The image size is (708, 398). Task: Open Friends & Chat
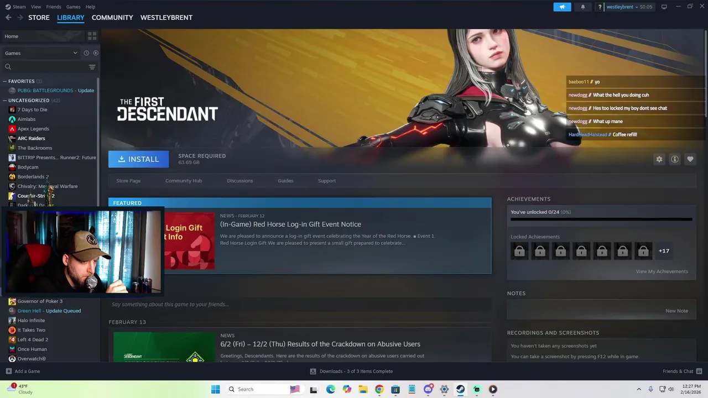[683, 371]
